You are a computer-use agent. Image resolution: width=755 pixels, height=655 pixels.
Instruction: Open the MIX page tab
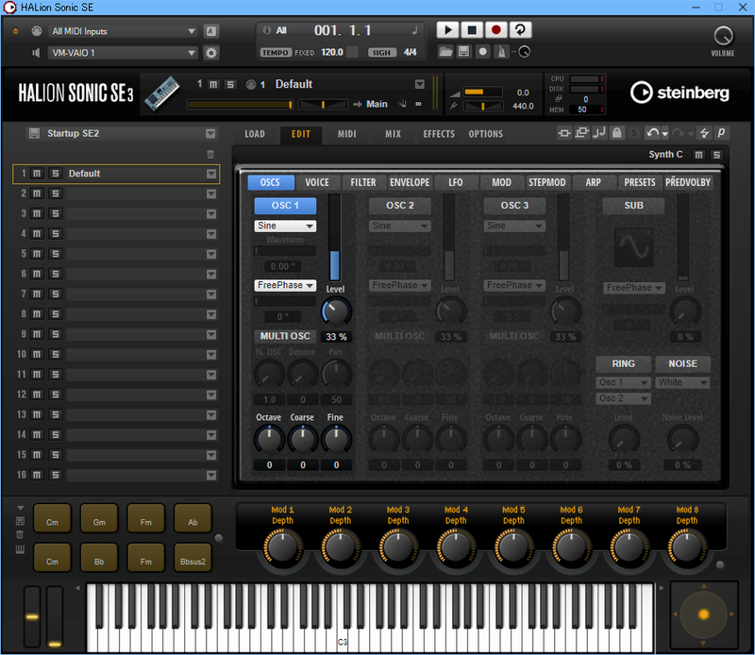pos(393,134)
